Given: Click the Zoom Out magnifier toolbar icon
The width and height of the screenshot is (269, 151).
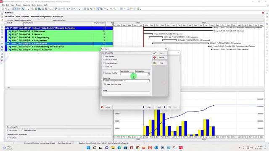Looking at the screenshot, I should click(x=114, y=9).
